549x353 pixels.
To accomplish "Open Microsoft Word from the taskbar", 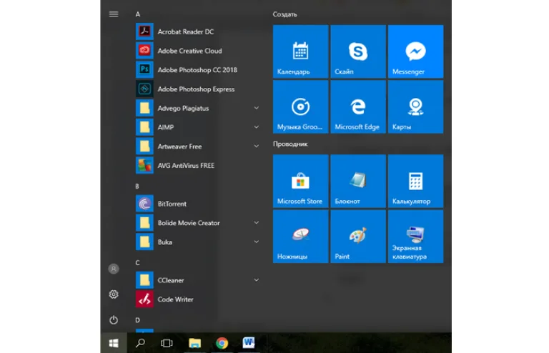I will tap(249, 343).
